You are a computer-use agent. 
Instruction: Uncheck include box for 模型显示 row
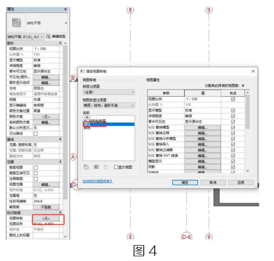click(x=233, y=161)
